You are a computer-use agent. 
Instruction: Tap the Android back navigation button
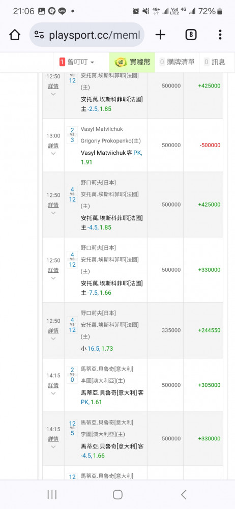click(184, 495)
